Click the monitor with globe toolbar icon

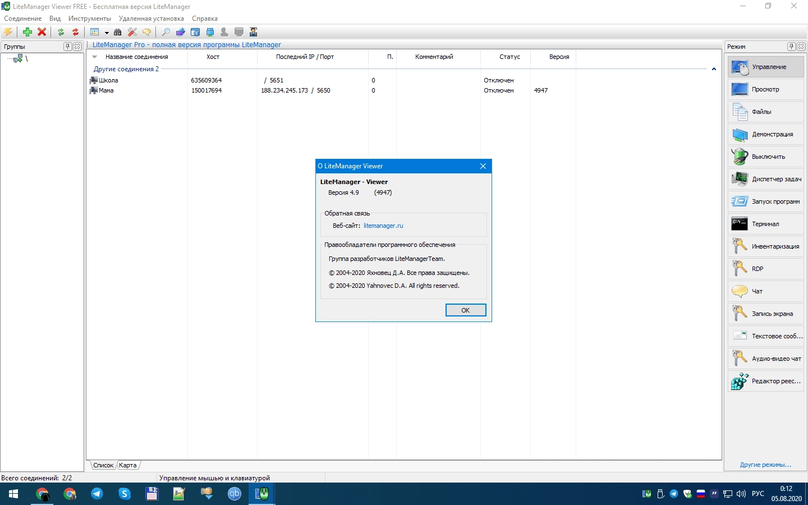click(x=181, y=32)
